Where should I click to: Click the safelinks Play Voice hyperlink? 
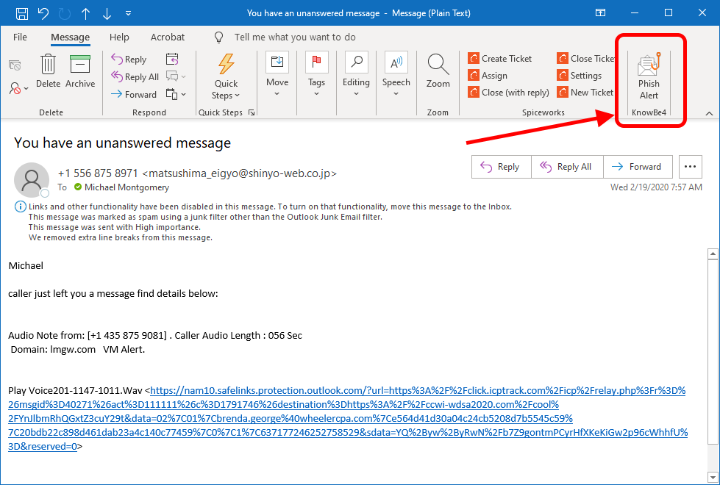tap(348, 418)
